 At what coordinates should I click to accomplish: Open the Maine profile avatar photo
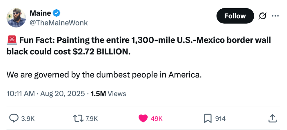[x=16, y=18]
